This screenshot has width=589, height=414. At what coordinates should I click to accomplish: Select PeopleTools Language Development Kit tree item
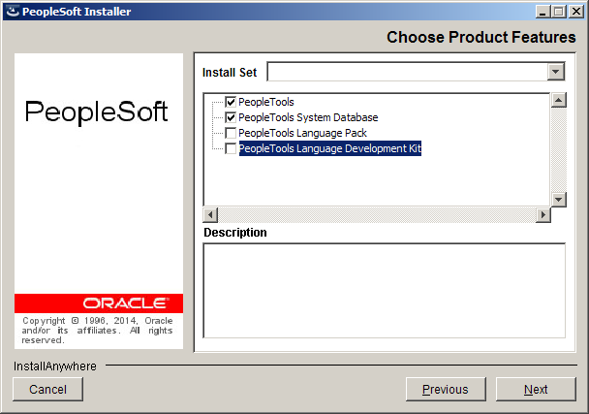point(329,148)
